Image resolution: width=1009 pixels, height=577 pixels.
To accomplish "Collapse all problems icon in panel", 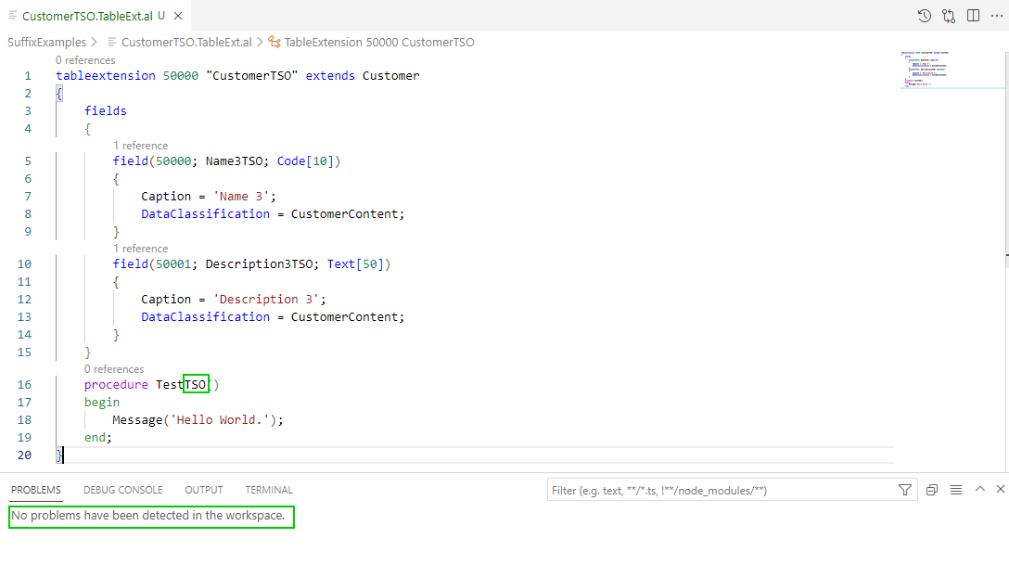I will 932,490.
